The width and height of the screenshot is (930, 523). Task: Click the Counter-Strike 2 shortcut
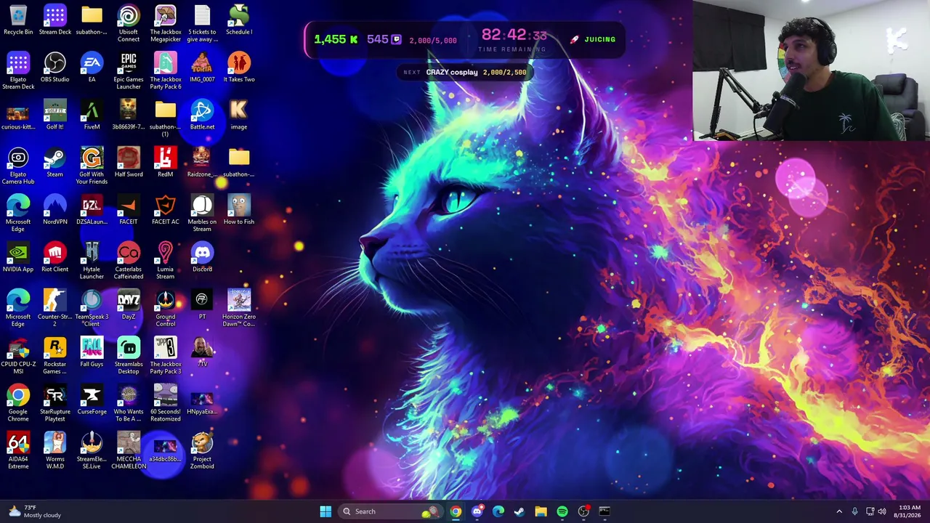click(55, 309)
